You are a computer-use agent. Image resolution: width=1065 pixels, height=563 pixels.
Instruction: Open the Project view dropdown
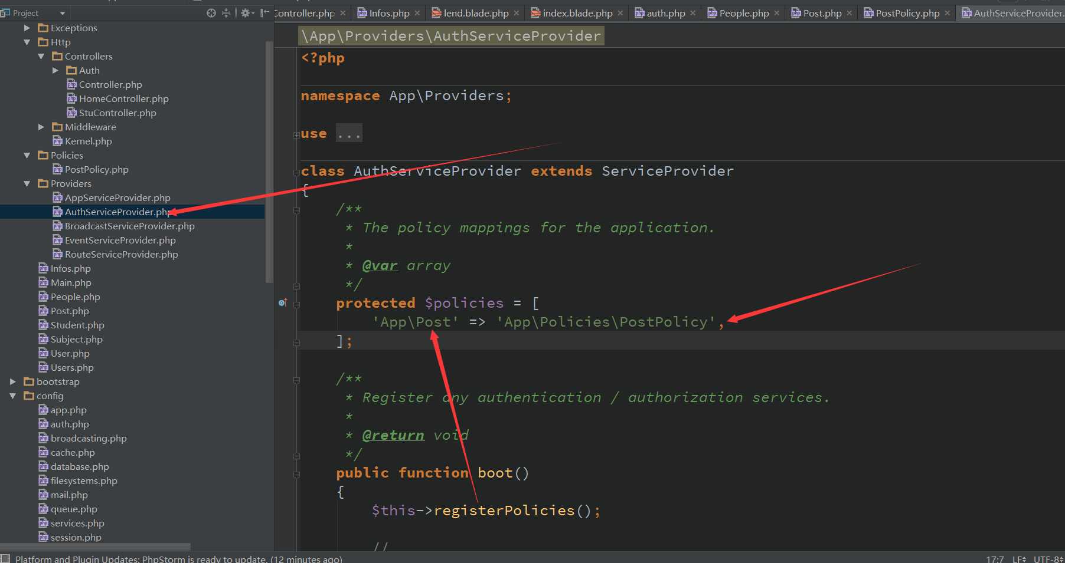point(63,13)
